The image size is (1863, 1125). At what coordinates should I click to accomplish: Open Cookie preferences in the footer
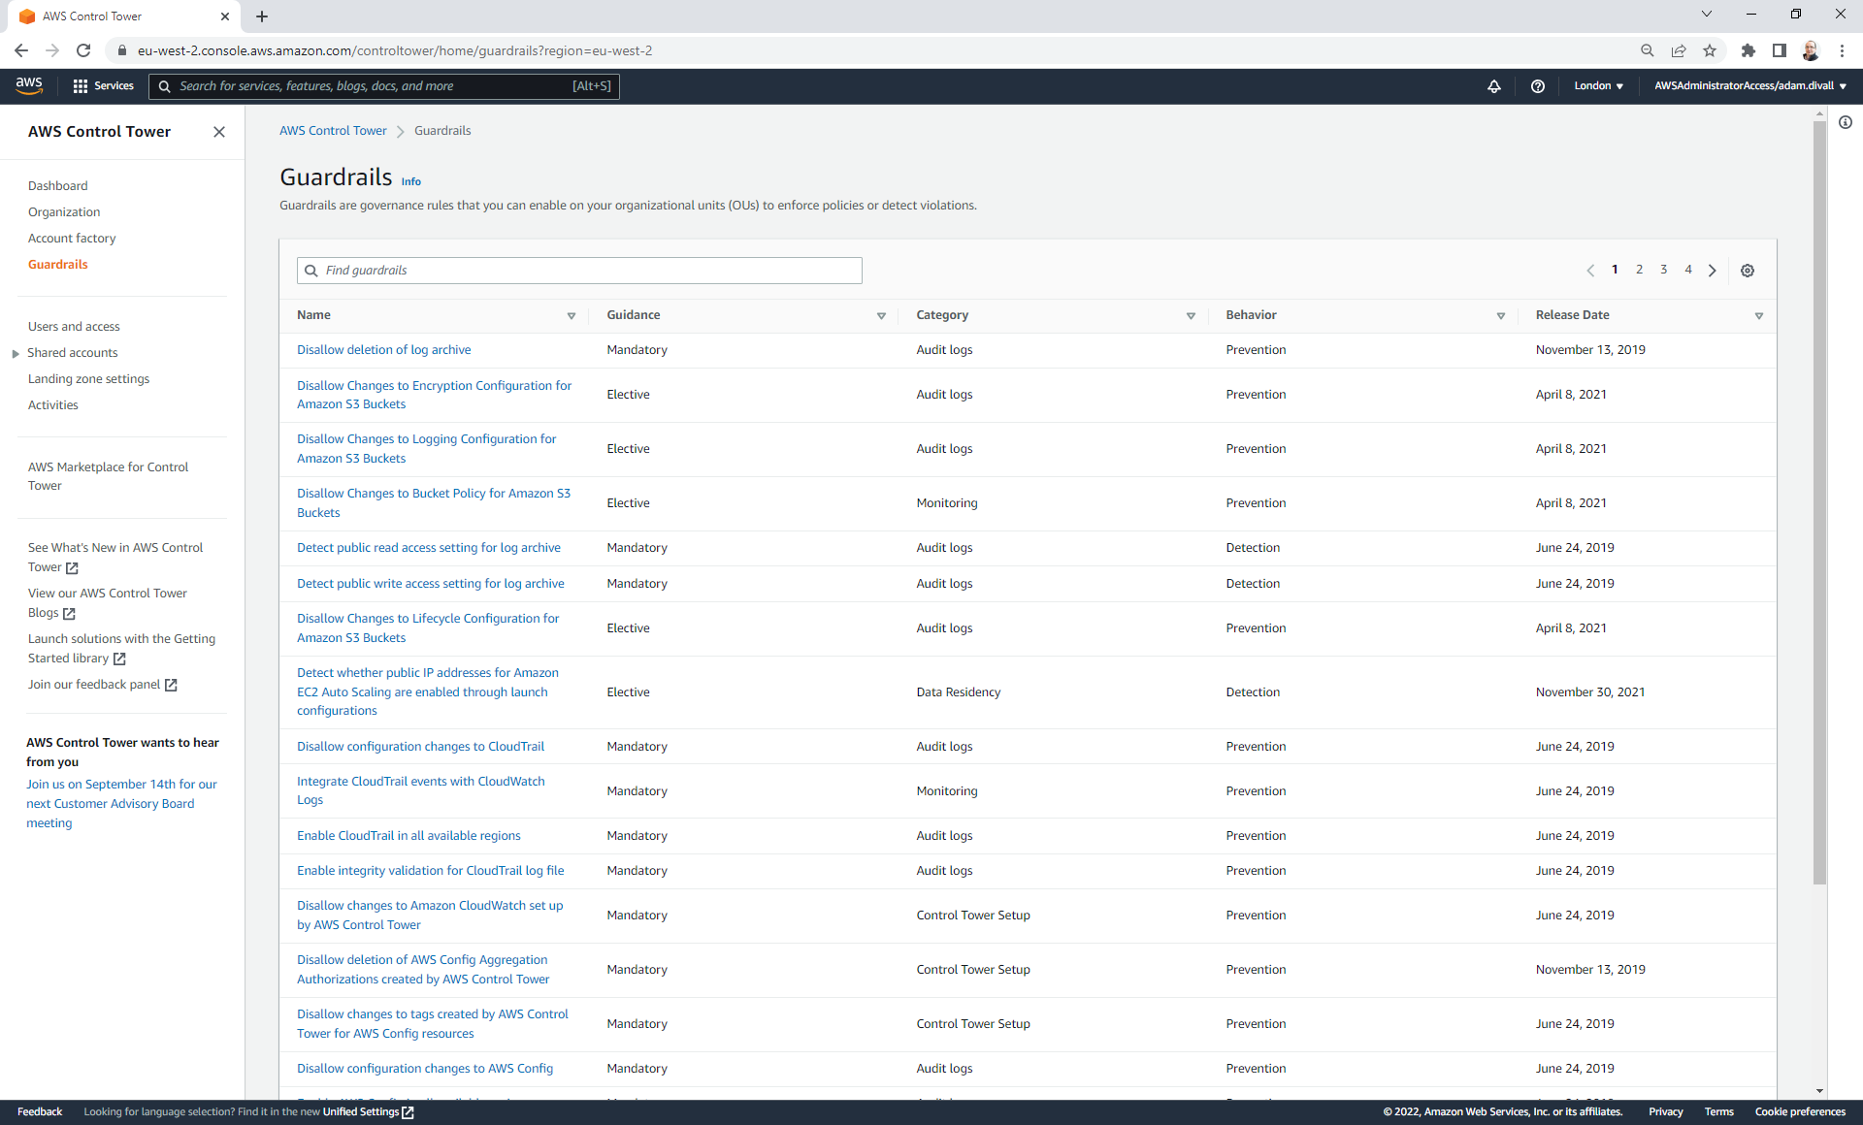tap(1801, 1111)
